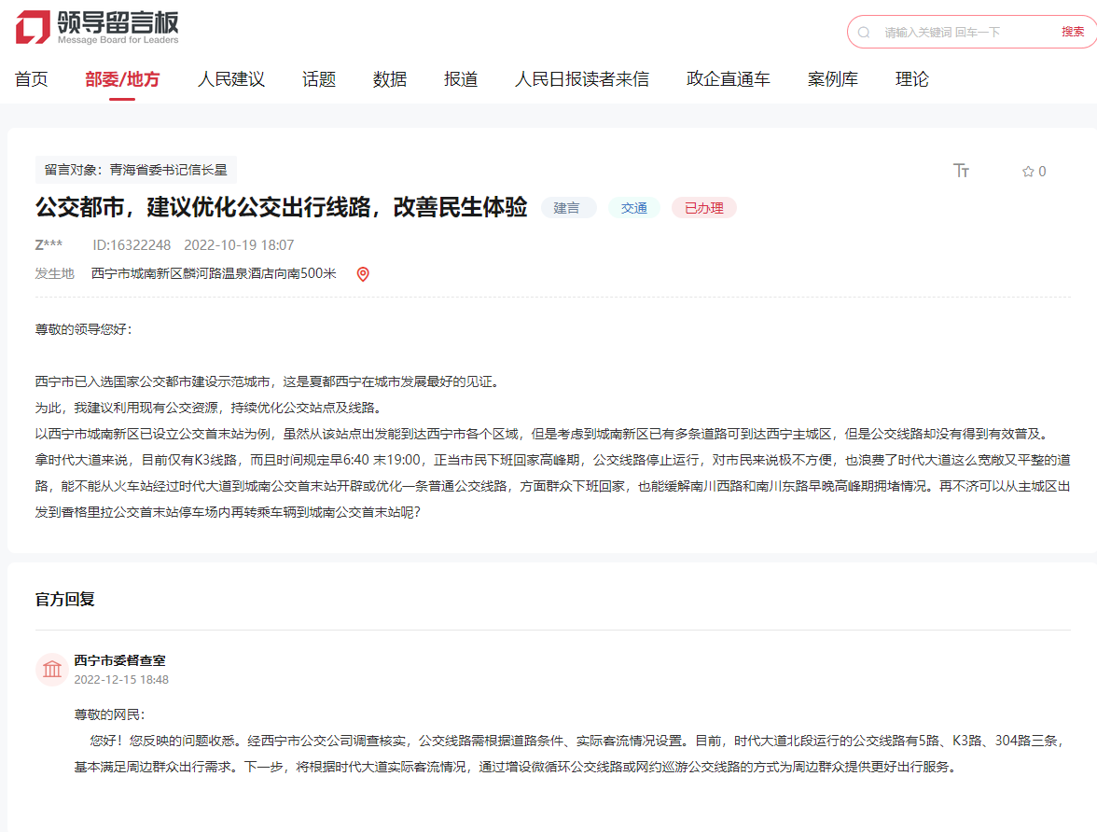Click the red location pin icon

363,274
